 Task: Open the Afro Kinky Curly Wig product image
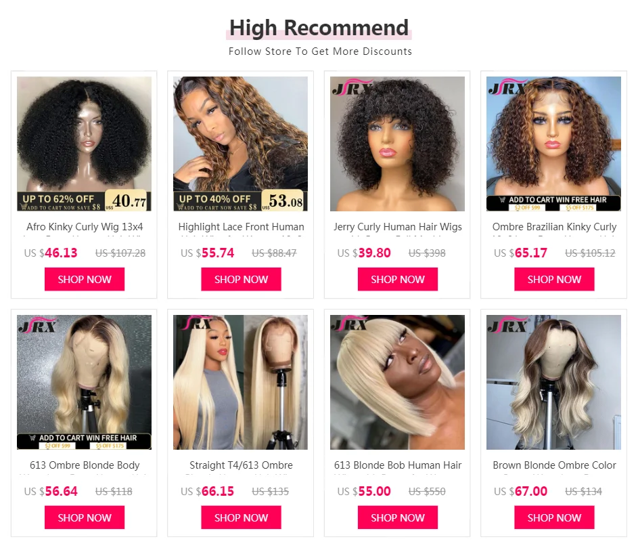[x=84, y=144]
